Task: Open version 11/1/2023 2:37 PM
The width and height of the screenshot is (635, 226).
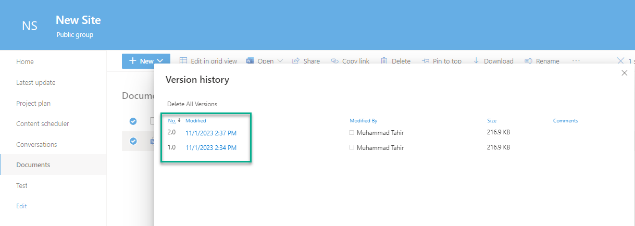Action: pos(211,133)
